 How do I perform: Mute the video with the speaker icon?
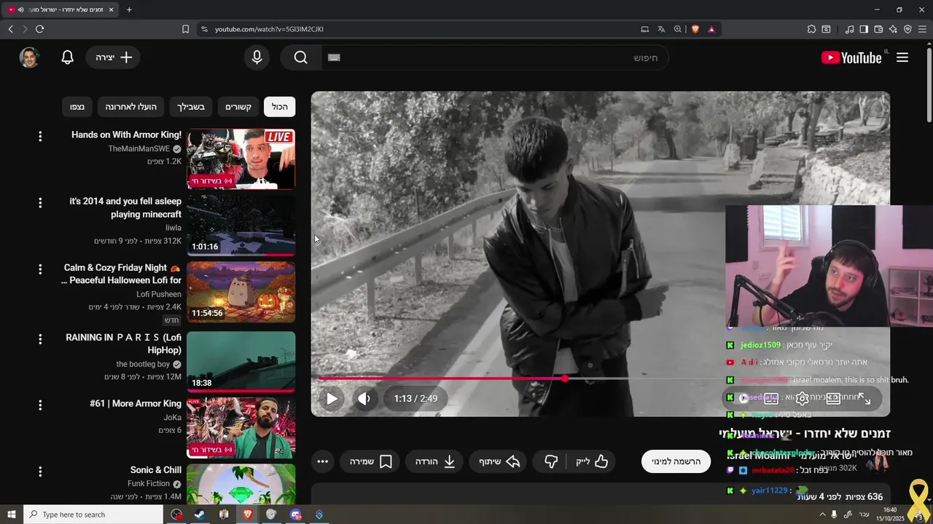click(364, 399)
